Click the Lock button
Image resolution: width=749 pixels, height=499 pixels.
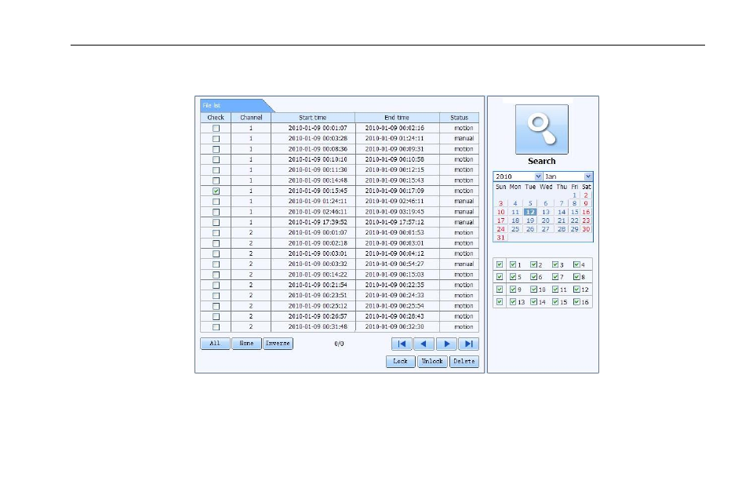pos(400,362)
